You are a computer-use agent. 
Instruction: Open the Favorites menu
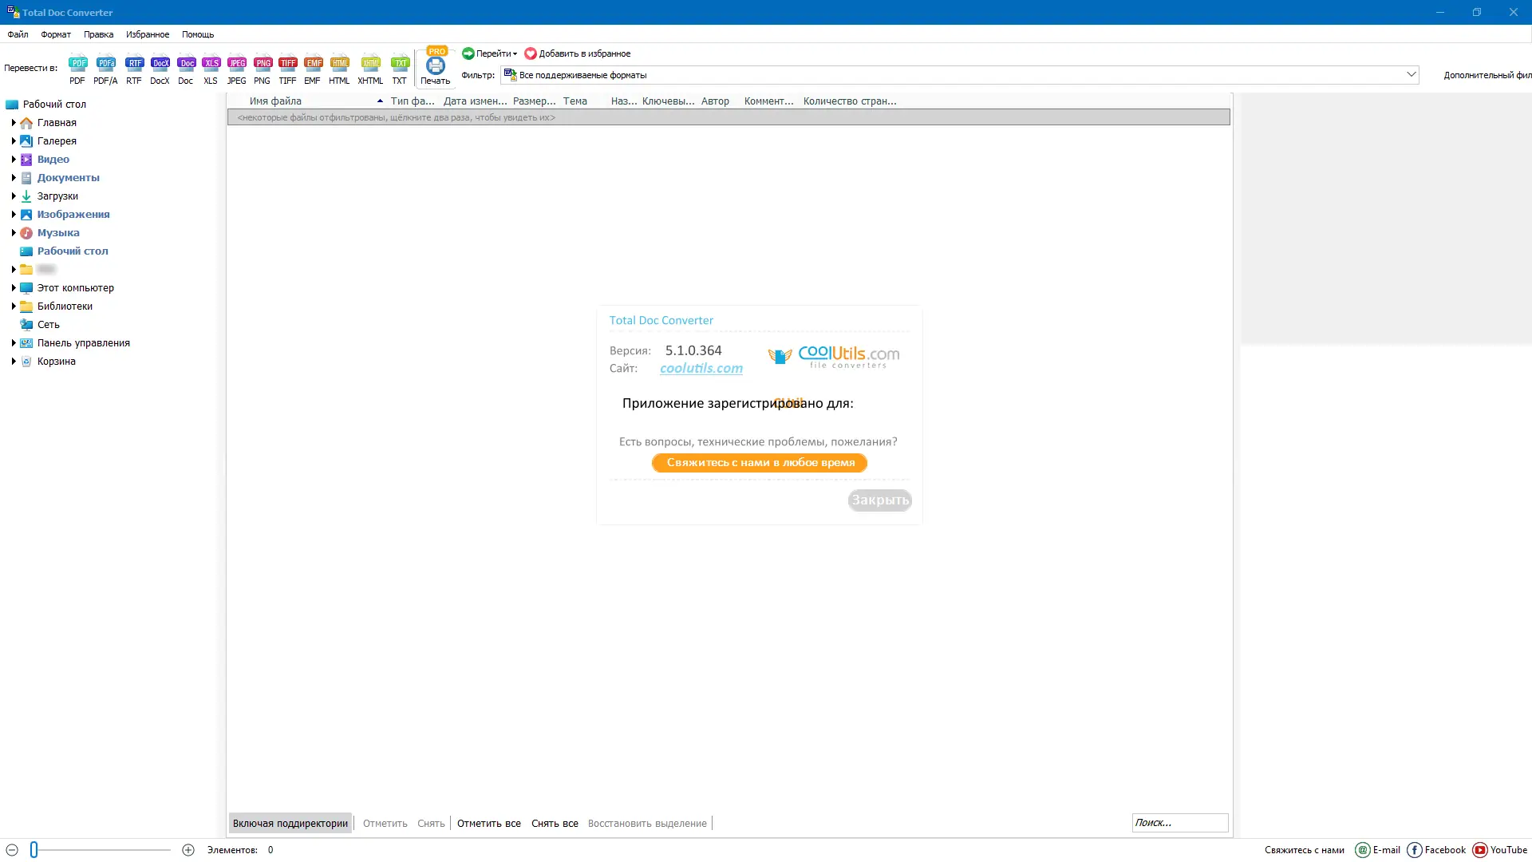click(x=148, y=34)
